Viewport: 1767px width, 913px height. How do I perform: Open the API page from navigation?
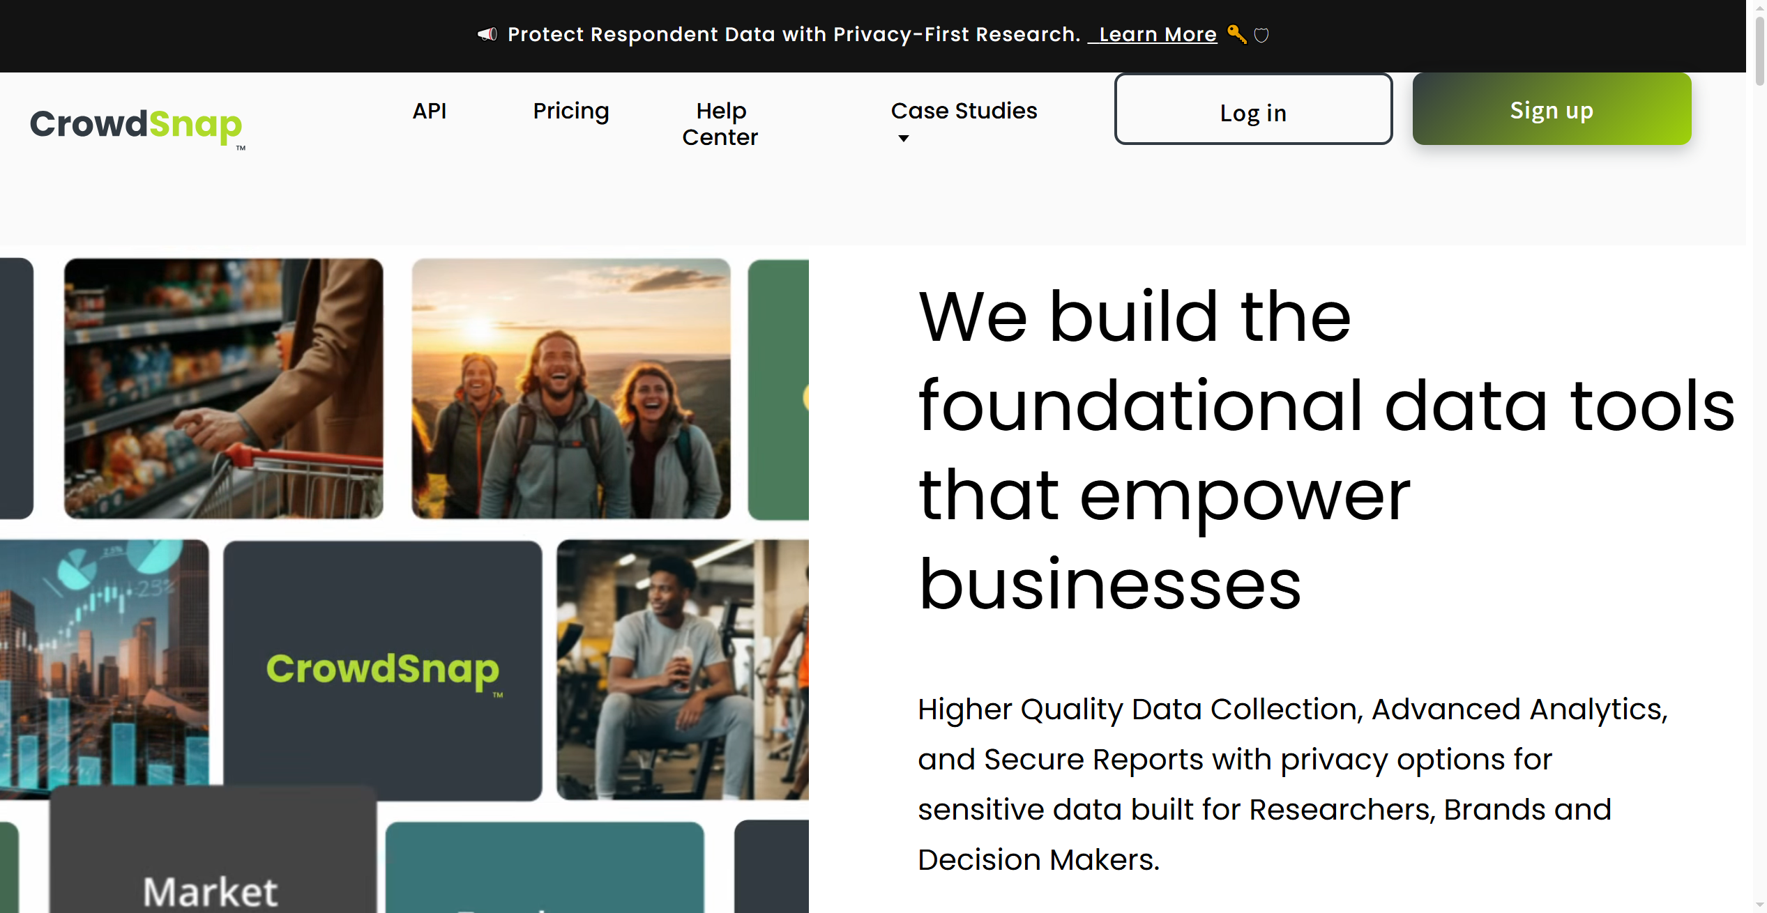tap(430, 111)
